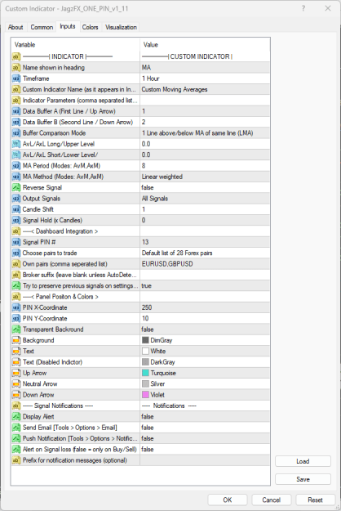Click the icon beside PIN Y-Coordinate
This screenshot has height=511, width=341.
[x=16, y=318]
